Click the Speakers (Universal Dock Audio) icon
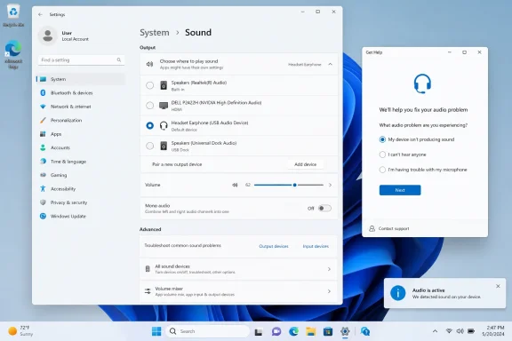The width and height of the screenshot is (512, 341). coord(164,146)
